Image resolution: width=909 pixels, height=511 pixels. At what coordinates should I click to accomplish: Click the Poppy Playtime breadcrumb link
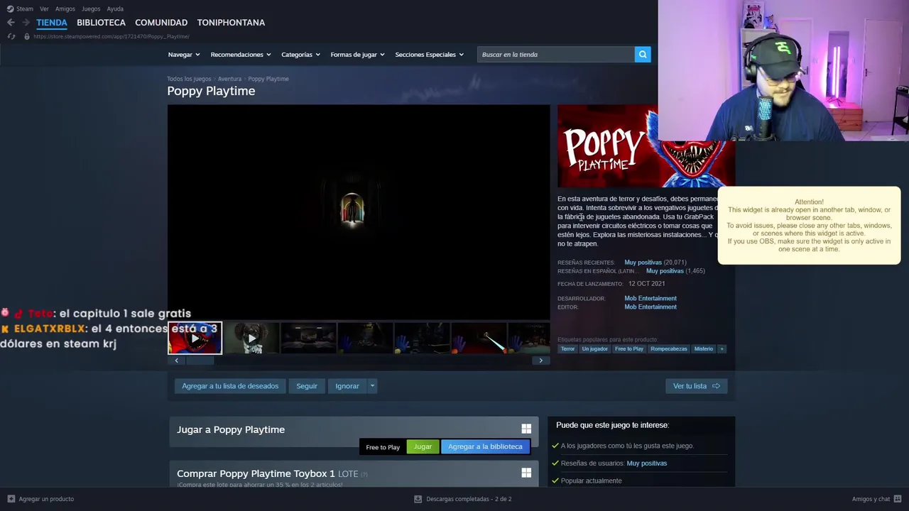click(268, 79)
